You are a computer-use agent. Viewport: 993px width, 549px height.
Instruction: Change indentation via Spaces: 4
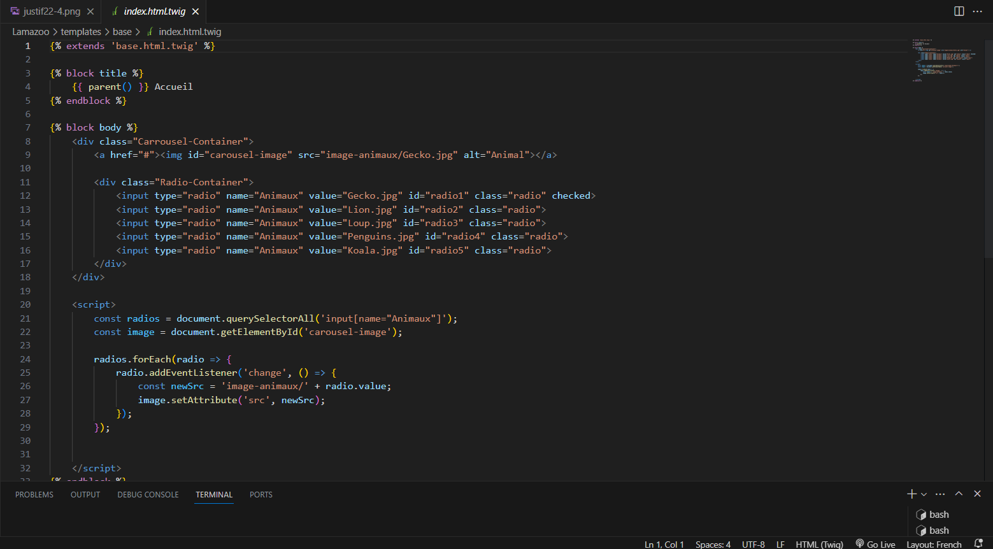click(x=713, y=544)
